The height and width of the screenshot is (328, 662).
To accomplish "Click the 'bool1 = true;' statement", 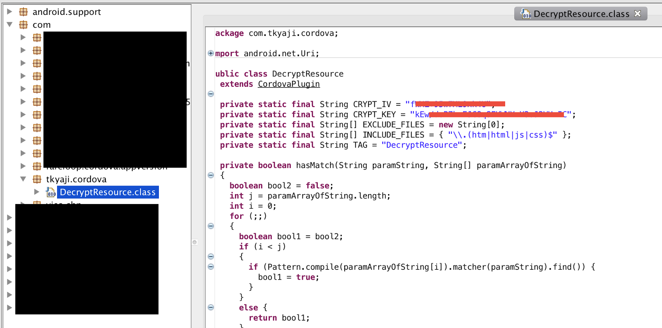I will click(288, 277).
